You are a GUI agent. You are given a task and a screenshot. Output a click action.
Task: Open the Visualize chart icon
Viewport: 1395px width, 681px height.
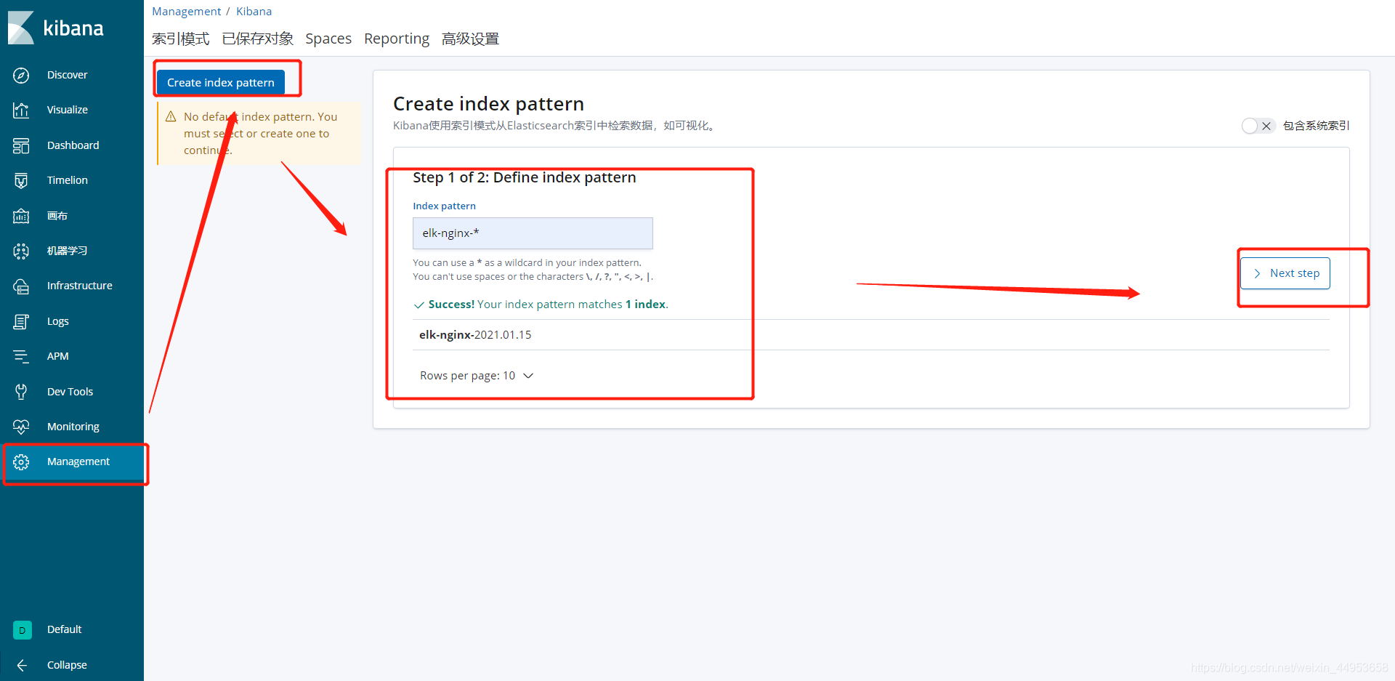pyautogui.click(x=21, y=110)
